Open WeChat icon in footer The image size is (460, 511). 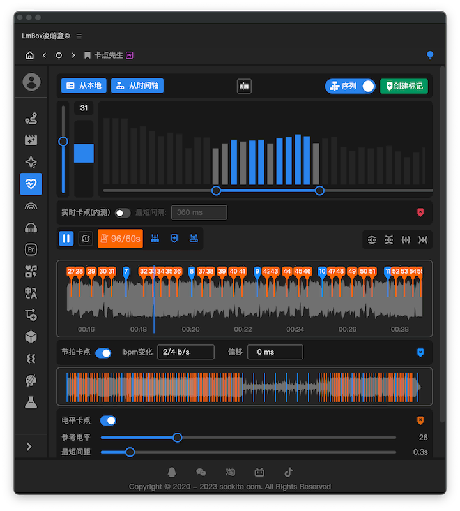coord(201,472)
